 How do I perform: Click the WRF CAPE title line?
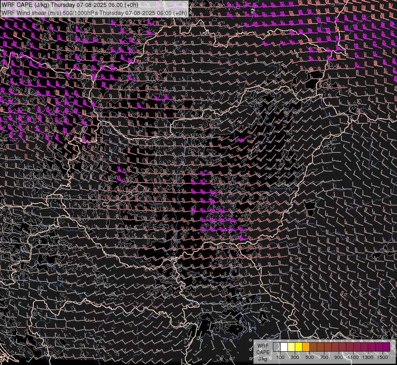pyautogui.click(x=70, y=5)
